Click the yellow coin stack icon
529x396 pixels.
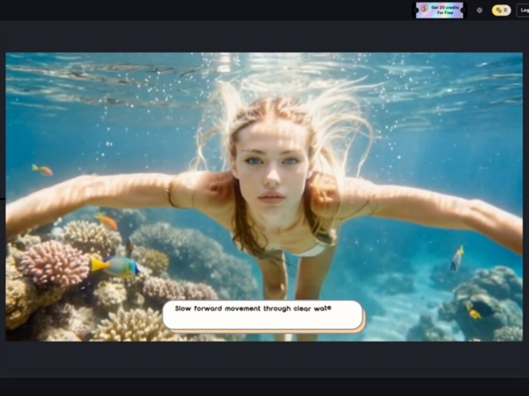pyautogui.click(x=499, y=10)
